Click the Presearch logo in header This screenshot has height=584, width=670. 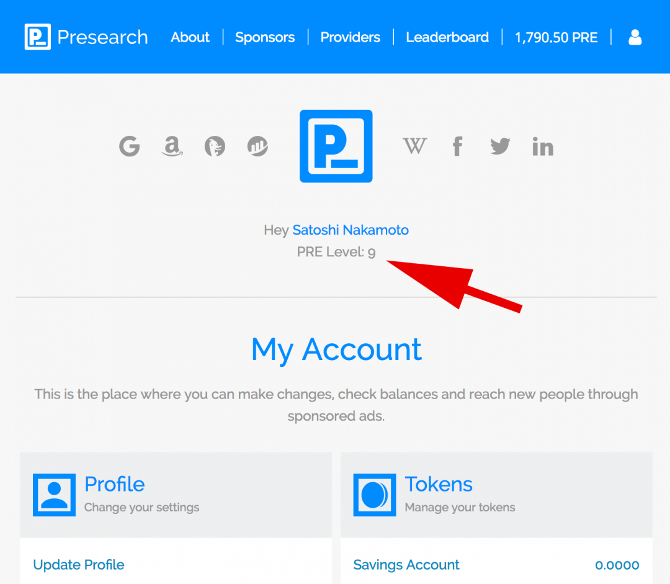pyautogui.click(x=86, y=37)
